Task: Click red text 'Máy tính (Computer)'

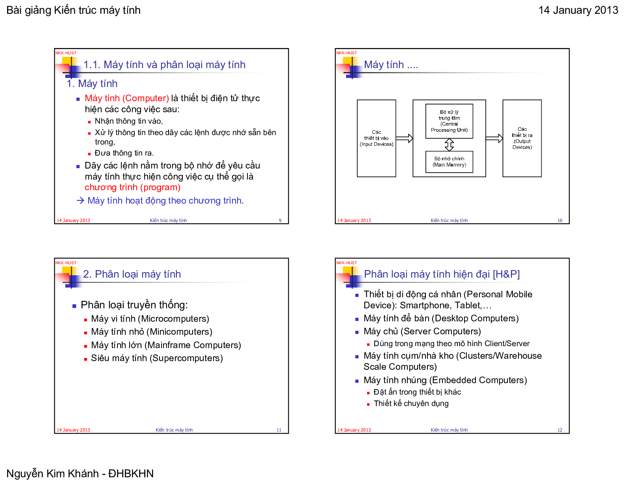Action: pyautogui.click(x=127, y=98)
